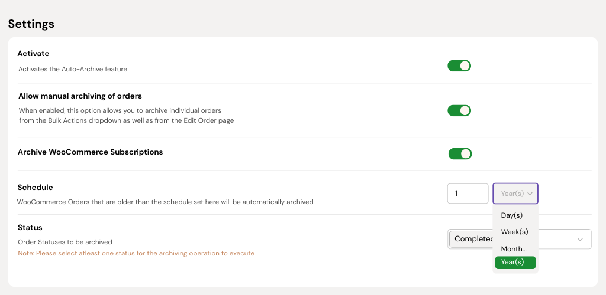Click the Settings page heading

coord(31,24)
